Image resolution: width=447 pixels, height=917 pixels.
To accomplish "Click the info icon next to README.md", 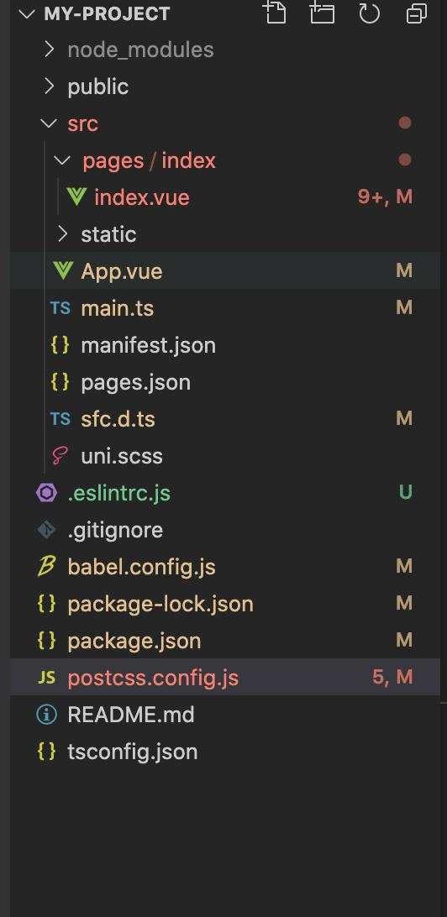I will [46, 714].
